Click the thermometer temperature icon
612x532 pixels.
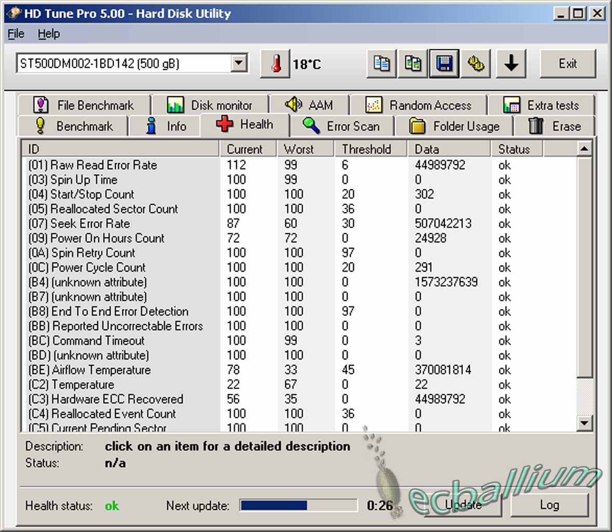pos(276,64)
